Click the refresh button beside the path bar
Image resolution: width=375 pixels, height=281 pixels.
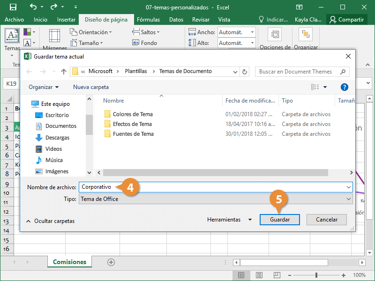244,72
